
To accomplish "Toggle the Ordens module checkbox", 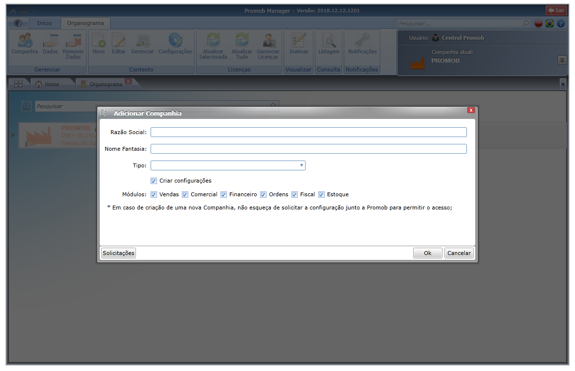I will 263,194.
